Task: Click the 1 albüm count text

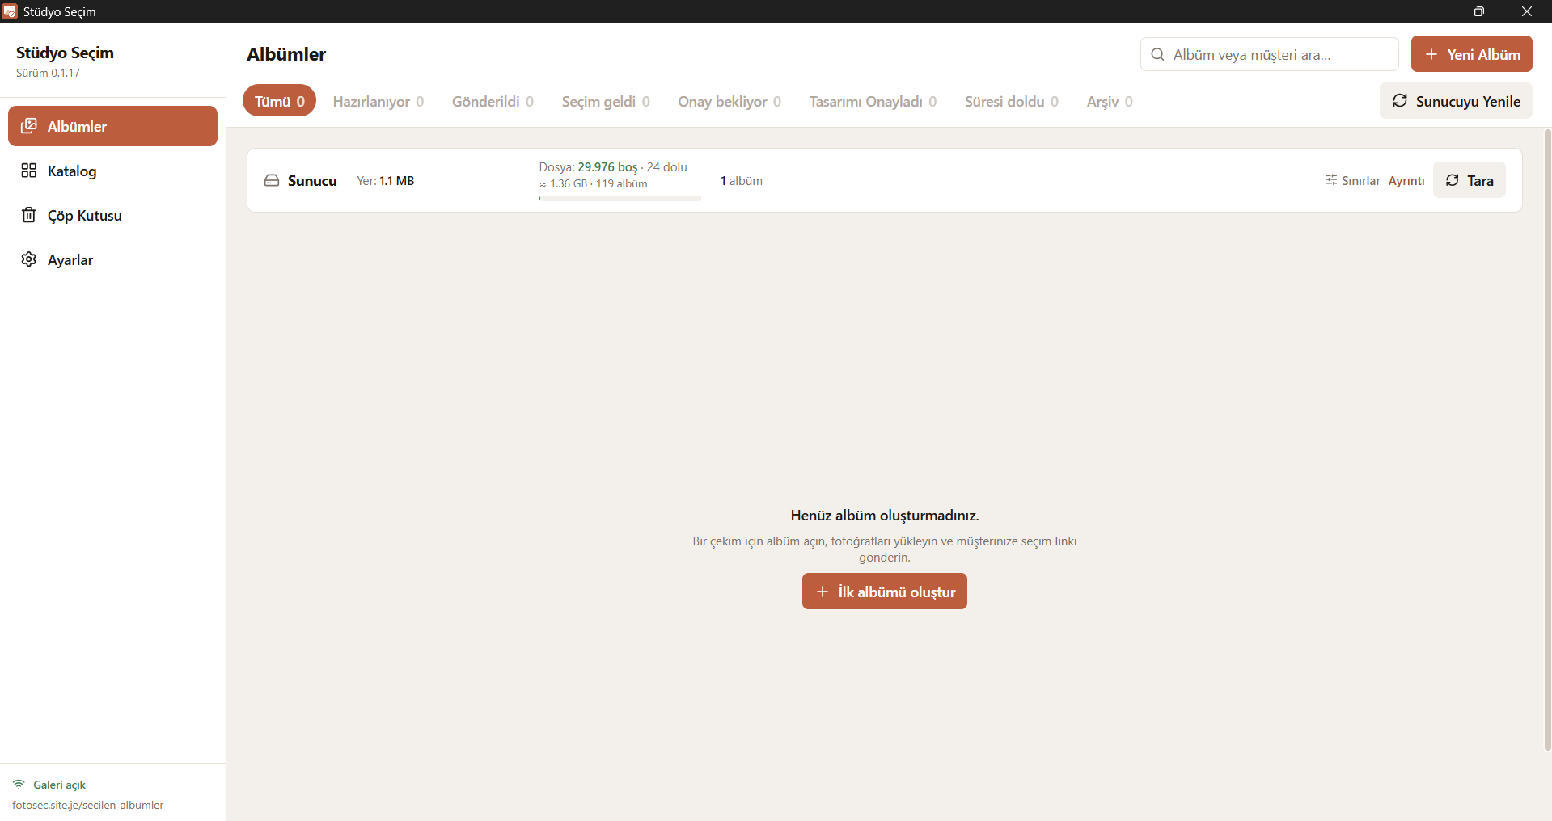Action: [x=742, y=181]
